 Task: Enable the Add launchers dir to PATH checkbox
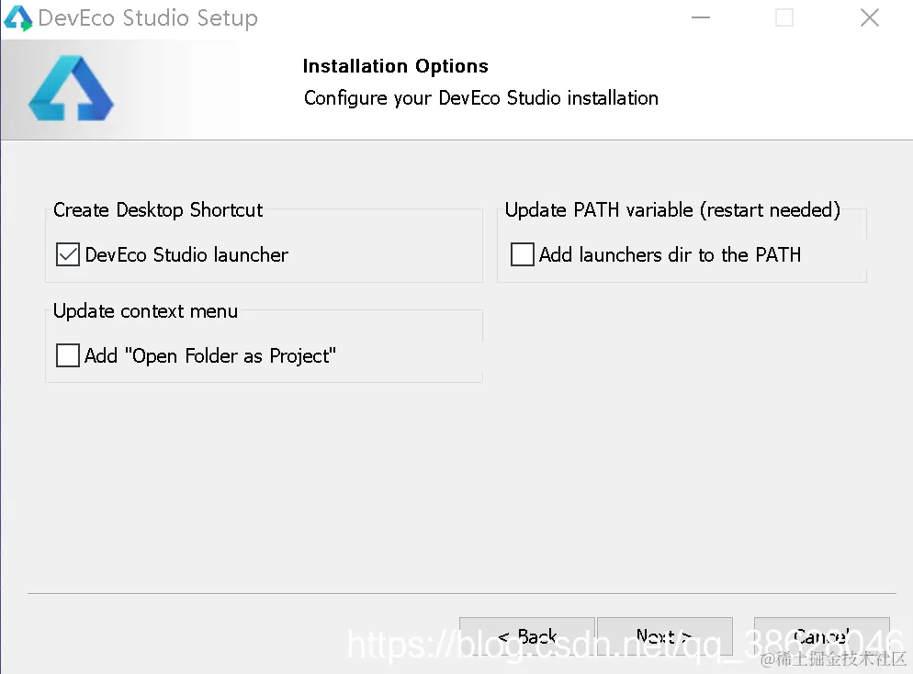[x=522, y=254]
